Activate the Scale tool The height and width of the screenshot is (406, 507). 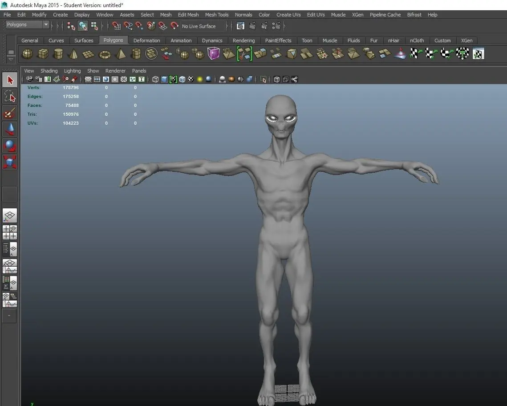click(x=10, y=162)
